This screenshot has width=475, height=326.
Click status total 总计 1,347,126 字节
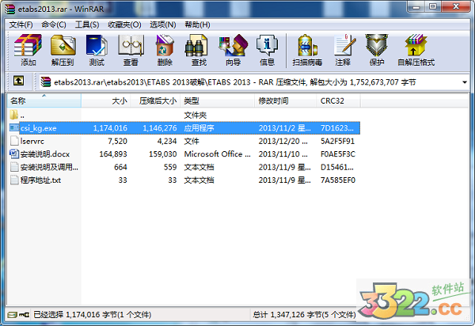point(304,315)
